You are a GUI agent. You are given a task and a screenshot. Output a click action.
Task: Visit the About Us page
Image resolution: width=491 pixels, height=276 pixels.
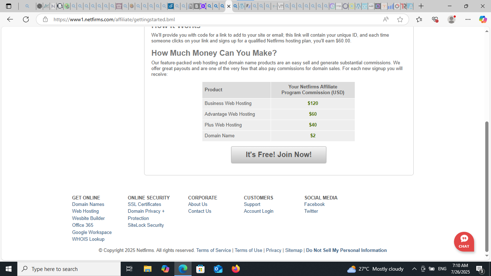click(x=198, y=204)
